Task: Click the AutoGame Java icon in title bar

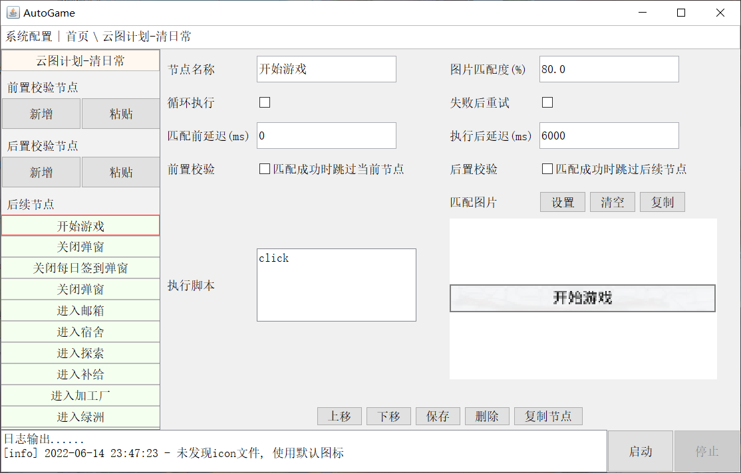Action: [13, 13]
